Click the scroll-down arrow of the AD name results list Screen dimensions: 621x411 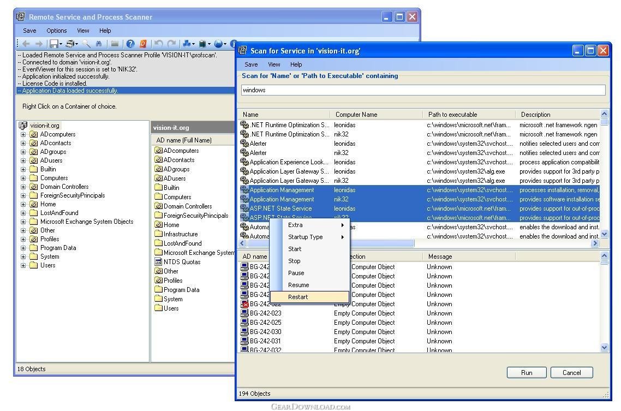pyautogui.click(x=605, y=347)
